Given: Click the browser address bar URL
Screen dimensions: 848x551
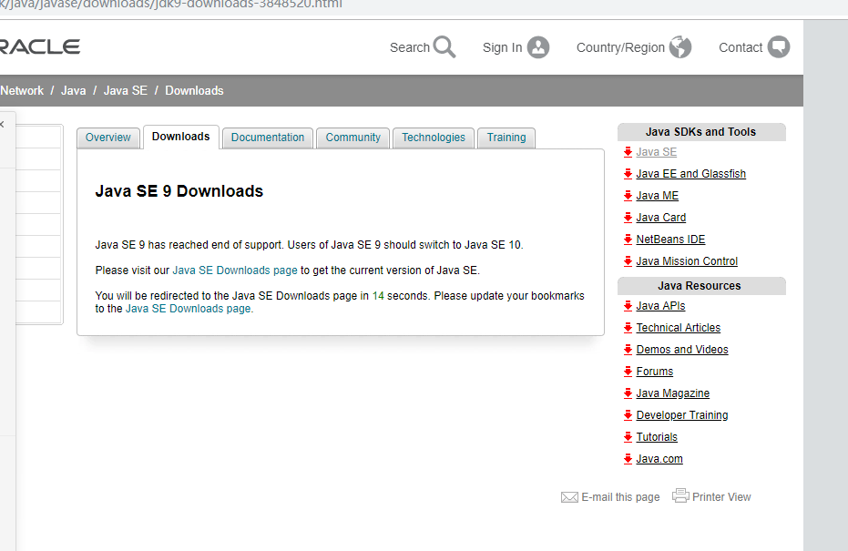Looking at the screenshot, I should pos(171,5).
